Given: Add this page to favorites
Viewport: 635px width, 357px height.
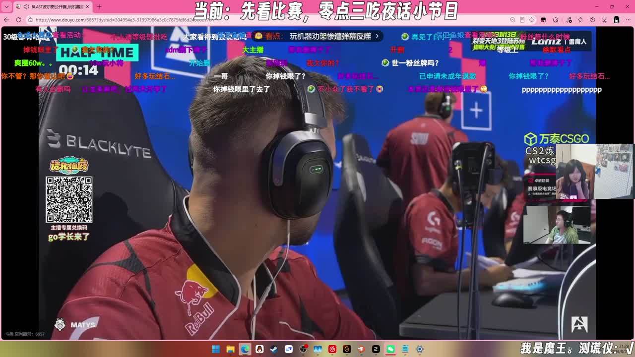Looking at the screenshot, I should click(x=531, y=20).
